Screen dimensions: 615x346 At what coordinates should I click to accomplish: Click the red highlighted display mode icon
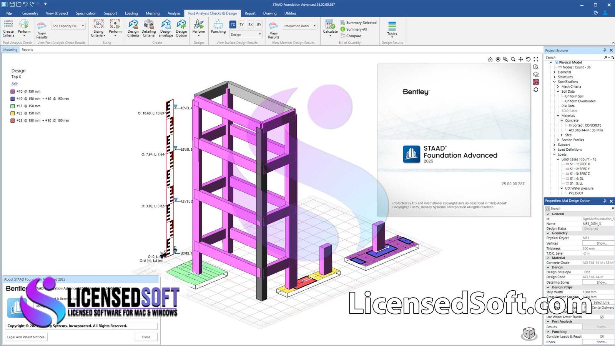536,82
